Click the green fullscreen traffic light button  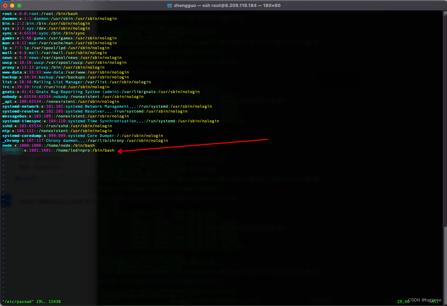(x=19, y=6)
